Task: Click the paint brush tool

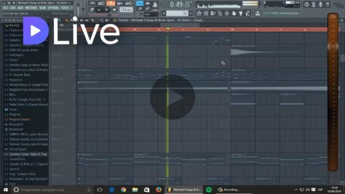Action: [140, 9]
